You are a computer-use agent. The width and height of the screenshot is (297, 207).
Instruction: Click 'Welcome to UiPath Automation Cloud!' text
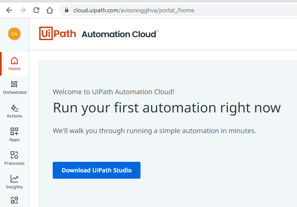[x=113, y=92]
